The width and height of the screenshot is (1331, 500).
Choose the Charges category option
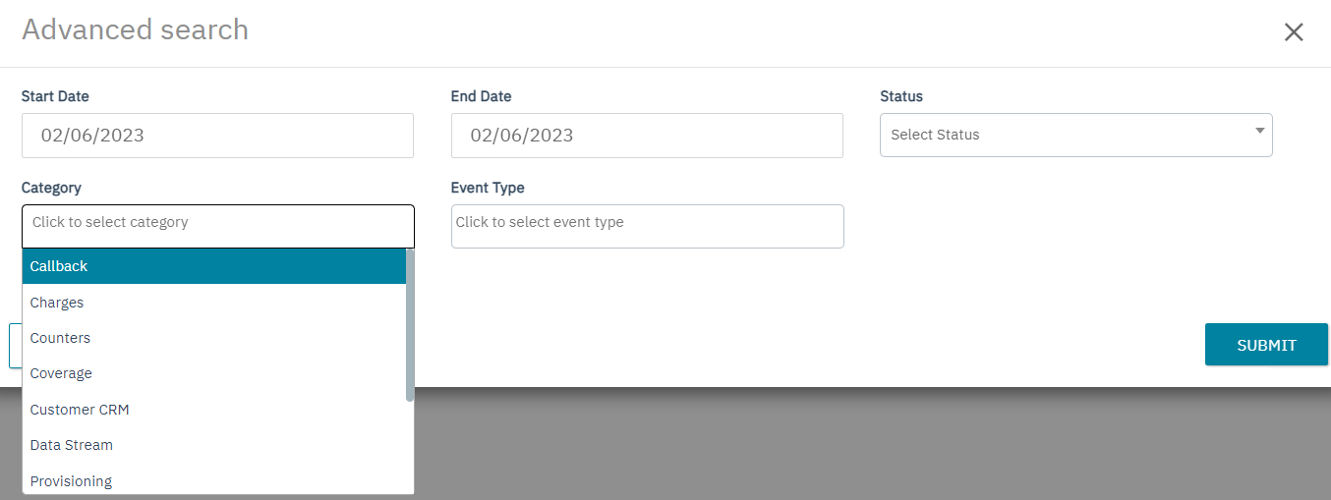point(213,303)
